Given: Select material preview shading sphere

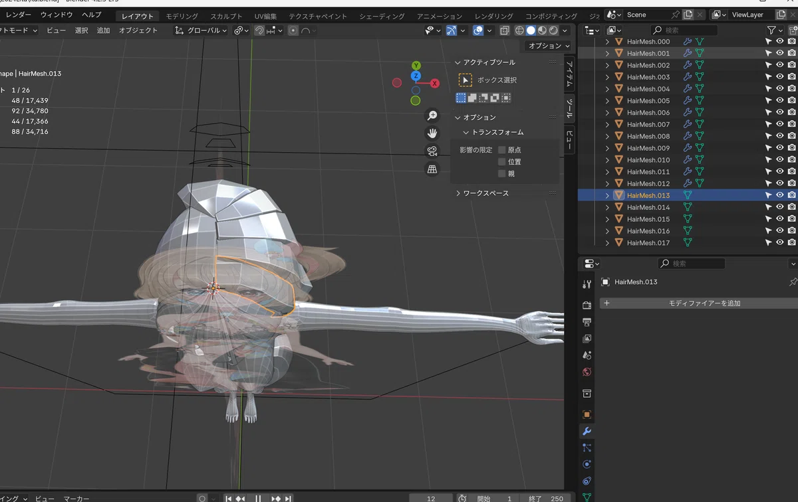Looking at the screenshot, I should click(542, 31).
